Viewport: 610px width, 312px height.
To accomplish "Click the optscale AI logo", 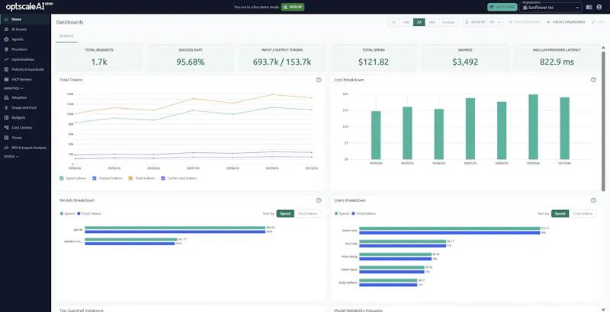I will 29,7.
